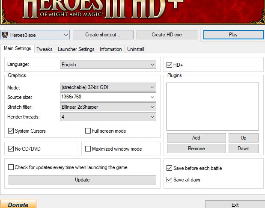
Task: Switch to the Main Settings tab
Action: pos(18,48)
